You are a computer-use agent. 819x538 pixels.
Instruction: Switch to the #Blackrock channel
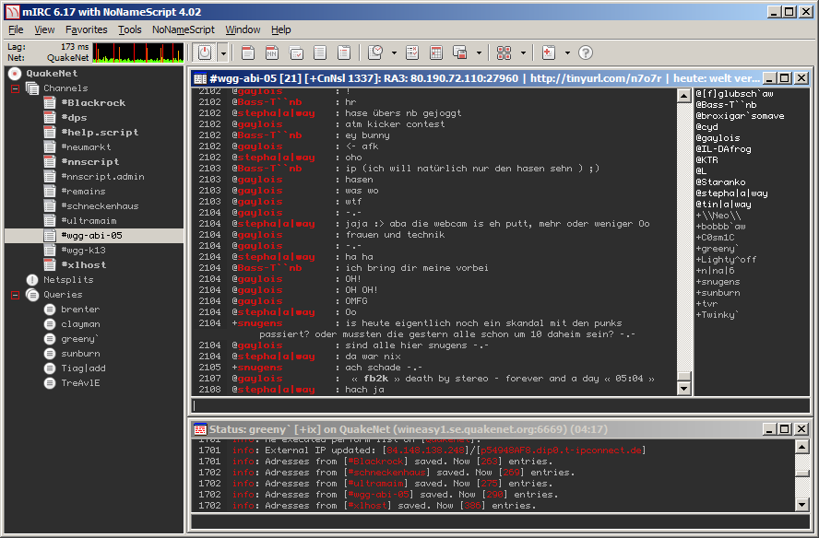92,103
